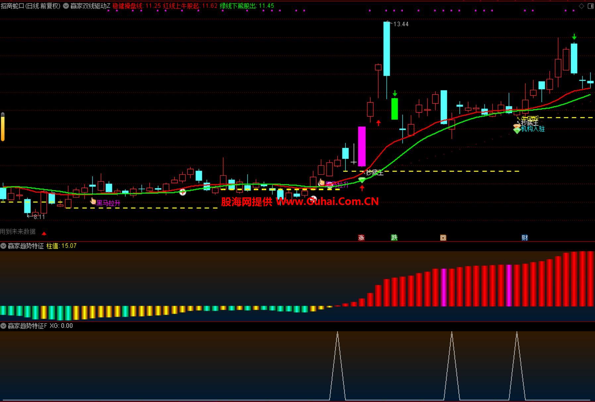Screen dimensions: 595x402
Task: Expand the 赢家趋势特征 indicator menu
Action: click(3, 246)
